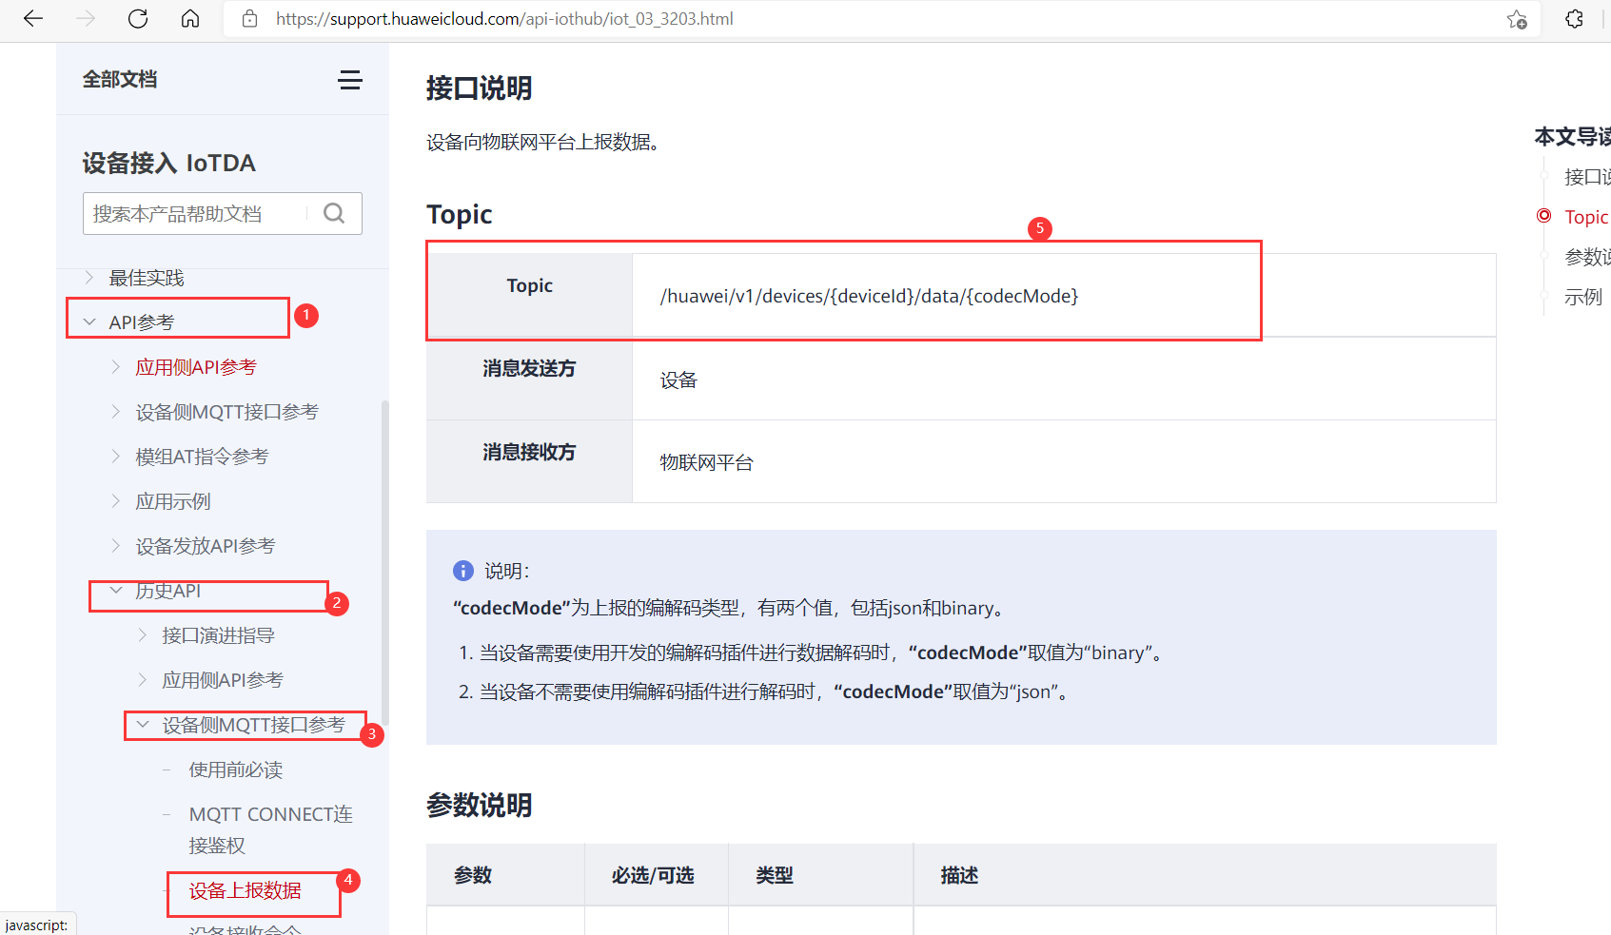The image size is (1611, 935).
Task: Click the blue info icon beside 说明
Action: [462, 571]
